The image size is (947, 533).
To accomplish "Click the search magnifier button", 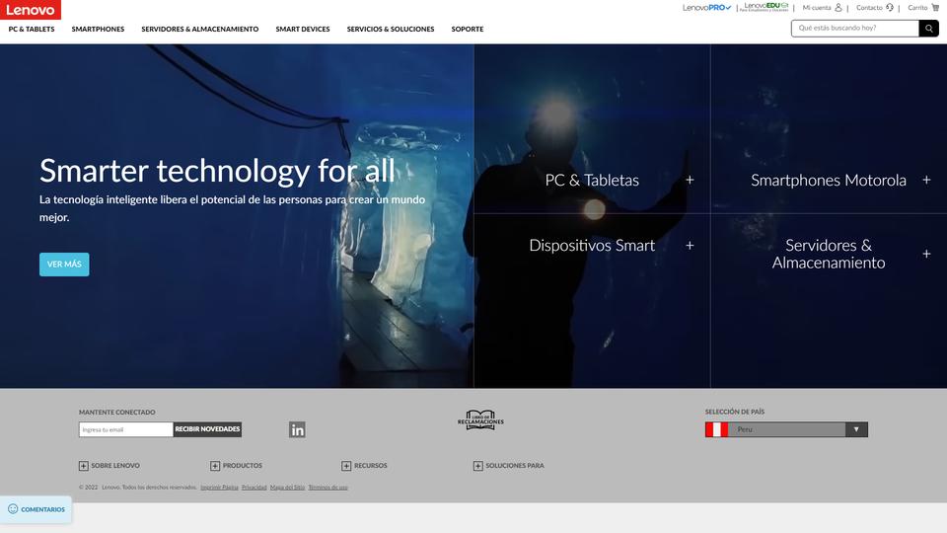I will tap(929, 29).
